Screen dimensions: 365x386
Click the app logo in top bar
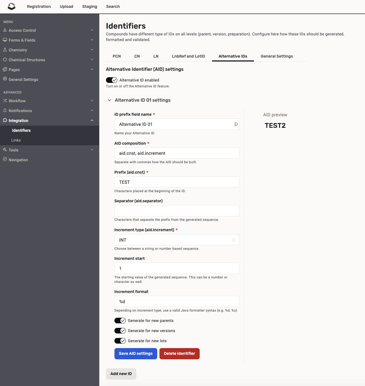pos(12,6)
